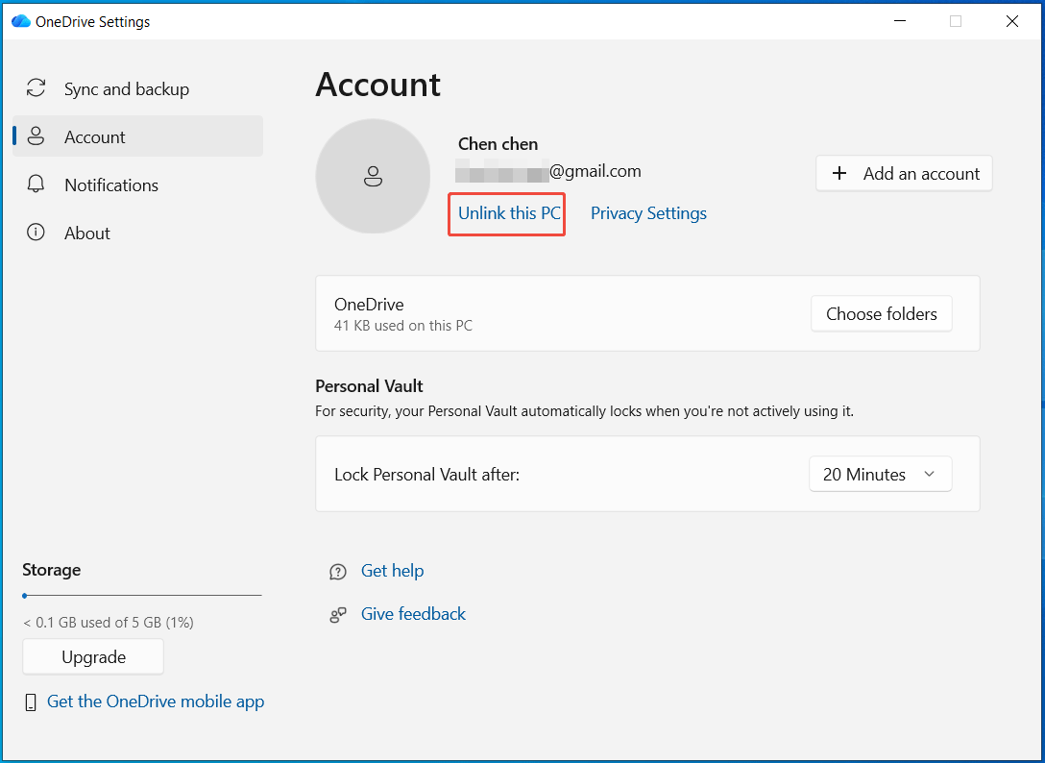1045x763 pixels.
Task: Click the profile picture placeholder avatar
Action: pos(373,177)
